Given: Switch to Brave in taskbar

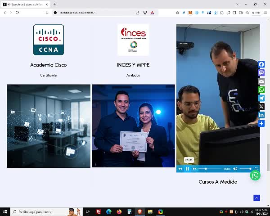Looking at the screenshot, I should point(140,211).
